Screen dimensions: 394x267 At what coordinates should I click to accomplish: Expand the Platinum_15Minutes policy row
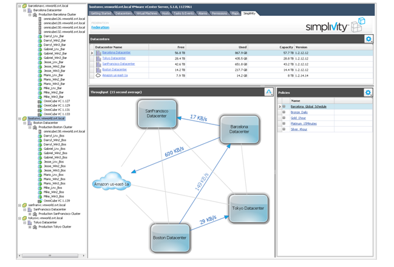[x=284, y=123]
